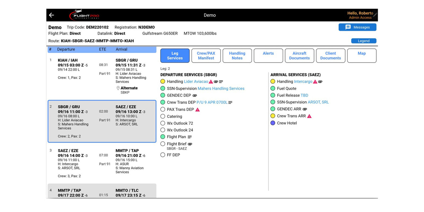This screenshot has width=424, height=212.
Task: Open the notes icon beside Crew Trans DEP
Action: tap(230, 102)
